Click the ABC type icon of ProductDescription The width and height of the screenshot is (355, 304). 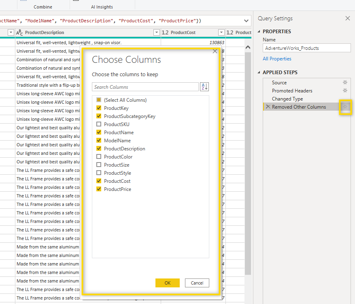tap(19, 32)
